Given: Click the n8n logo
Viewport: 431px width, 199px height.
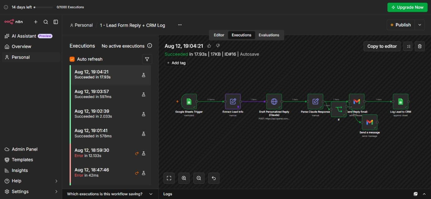Looking at the screenshot, I should pyautogui.click(x=14, y=22).
